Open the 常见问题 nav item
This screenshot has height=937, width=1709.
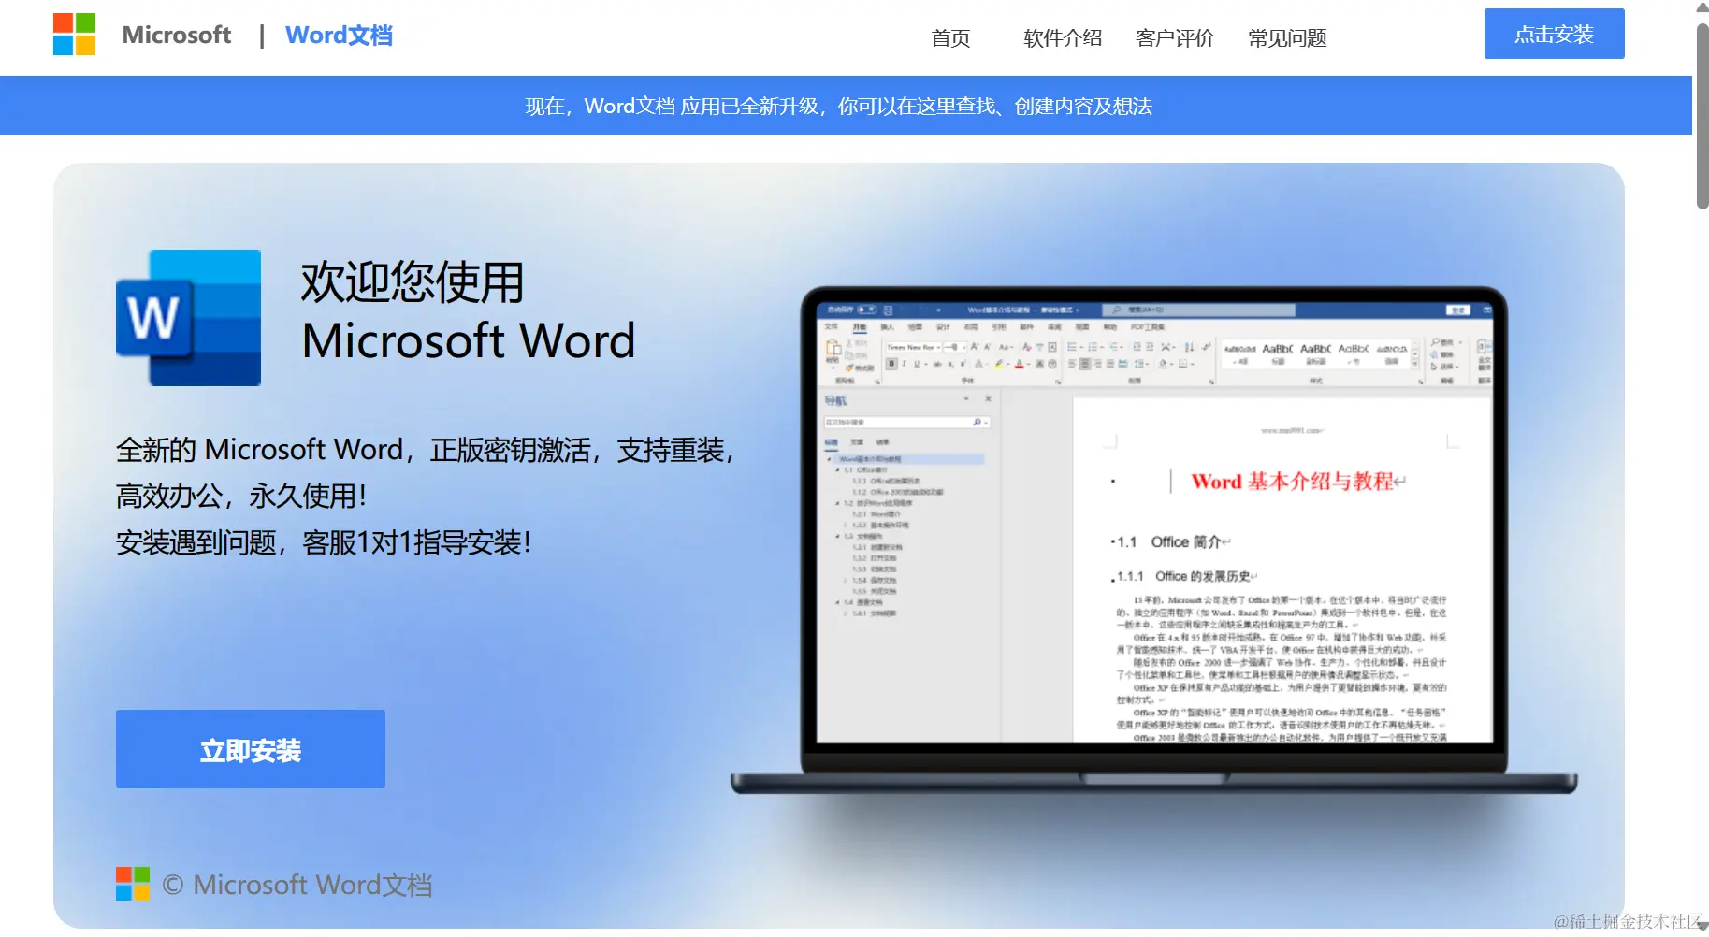coord(1287,38)
